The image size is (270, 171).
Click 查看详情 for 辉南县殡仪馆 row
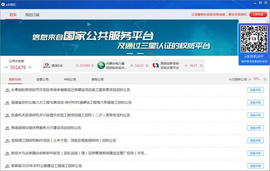click(255, 128)
